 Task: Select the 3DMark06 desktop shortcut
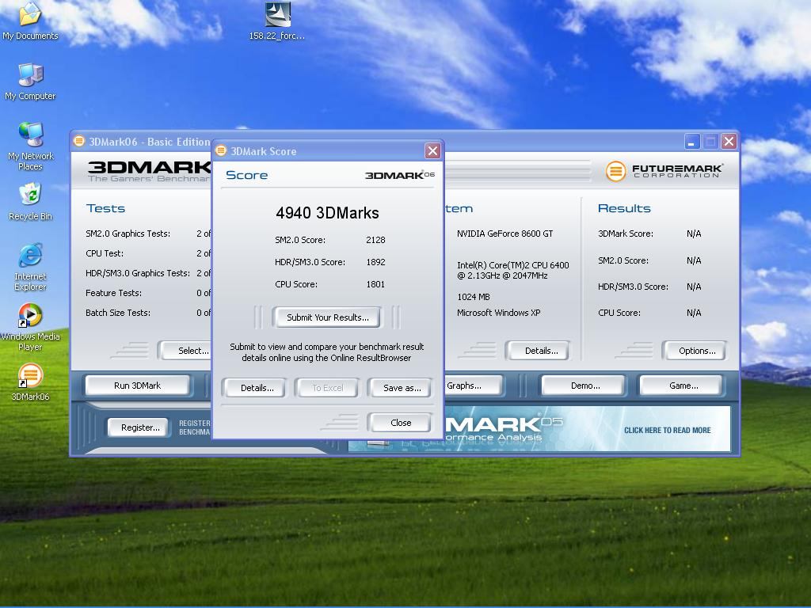coord(30,382)
